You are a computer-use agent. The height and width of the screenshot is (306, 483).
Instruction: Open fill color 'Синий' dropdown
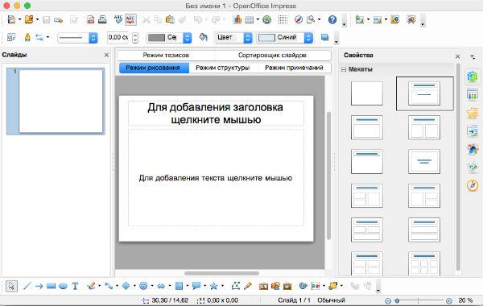click(285, 38)
